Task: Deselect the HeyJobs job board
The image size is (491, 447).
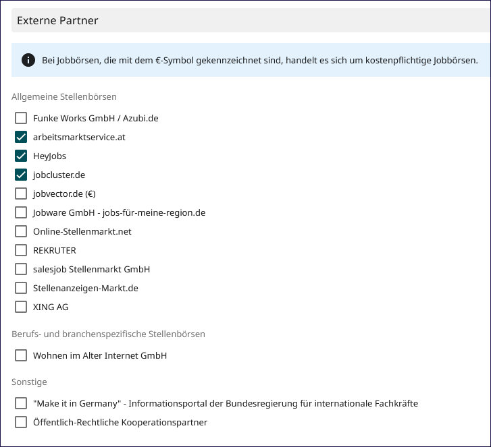Action: click(21, 156)
